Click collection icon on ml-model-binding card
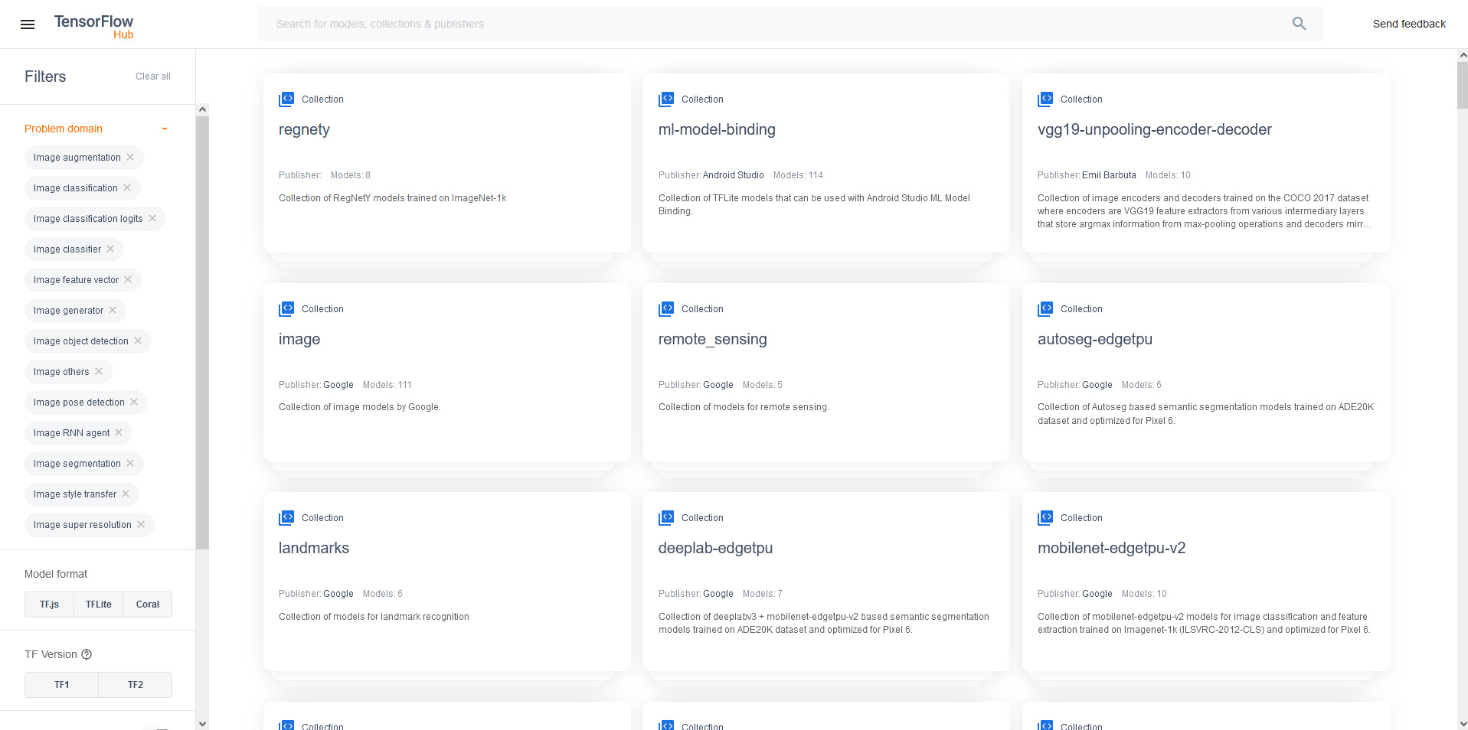Screen dimensions: 1468x730 [x=666, y=99]
